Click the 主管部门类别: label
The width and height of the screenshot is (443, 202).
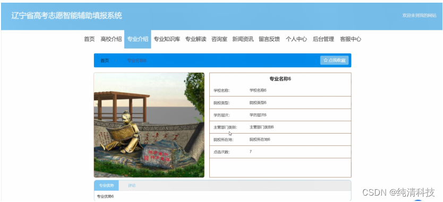[x=225, y=128]
